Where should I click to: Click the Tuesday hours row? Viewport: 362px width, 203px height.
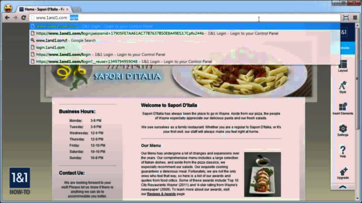coord(85,127)
